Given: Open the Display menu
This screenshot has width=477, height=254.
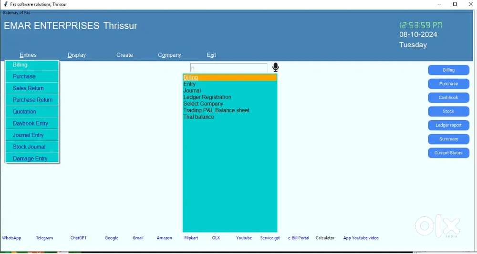Looking at the screenshot, I should click(x=77, y=55).
